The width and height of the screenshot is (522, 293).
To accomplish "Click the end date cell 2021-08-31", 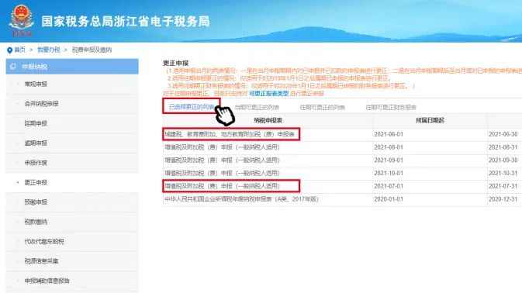I will [503, 147].
